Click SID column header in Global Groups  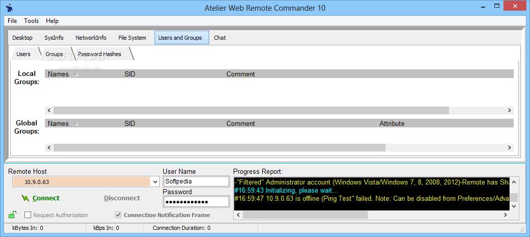130,123
